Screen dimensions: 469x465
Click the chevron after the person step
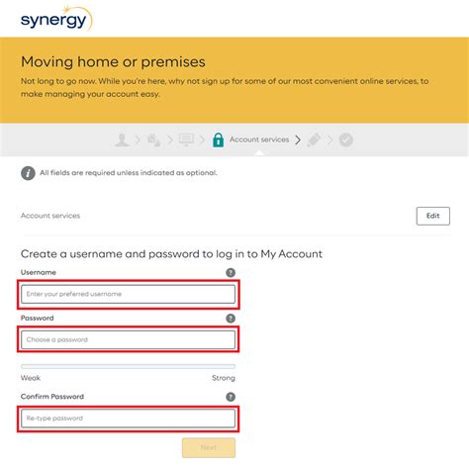coord(138,139)
